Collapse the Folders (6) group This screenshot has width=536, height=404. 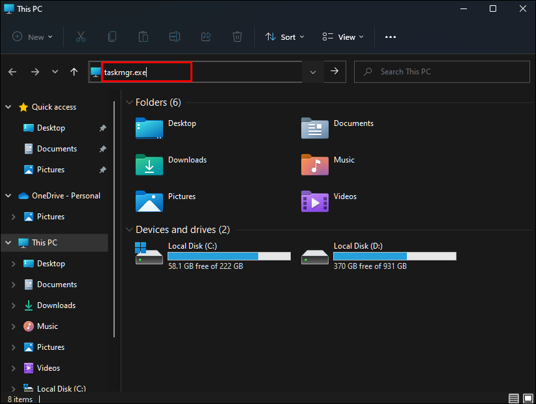tap(129, 102)
